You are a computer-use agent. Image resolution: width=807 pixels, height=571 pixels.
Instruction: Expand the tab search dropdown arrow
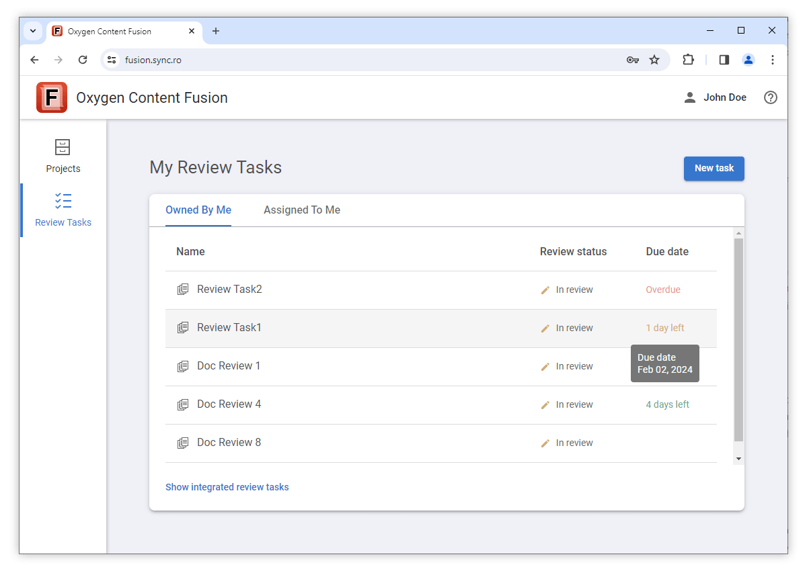(x=33, y=31)
